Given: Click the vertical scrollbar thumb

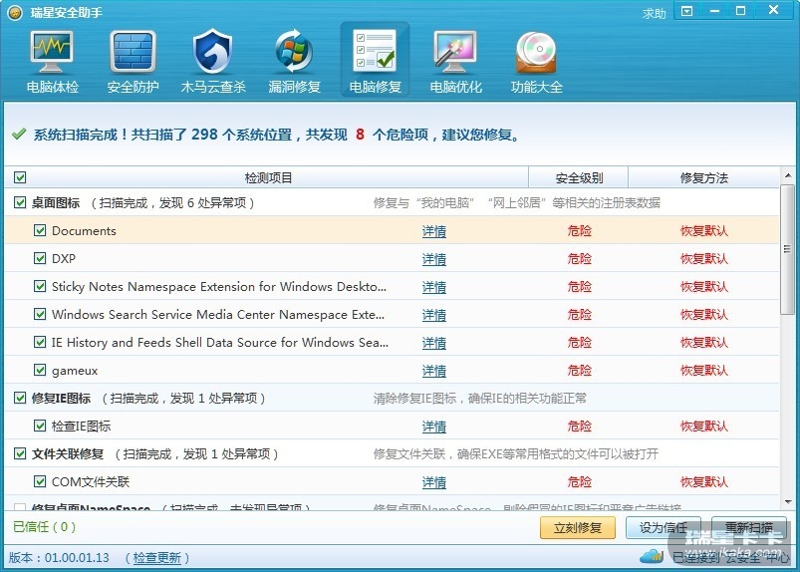Looking at the screenshot, I should pos(788,250).
